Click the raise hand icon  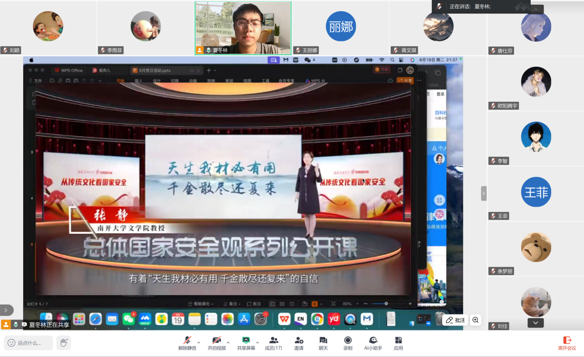click(63, 343)
